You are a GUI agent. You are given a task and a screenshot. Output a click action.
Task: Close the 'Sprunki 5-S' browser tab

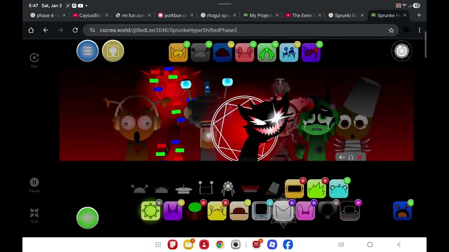(x=362, y=15)
